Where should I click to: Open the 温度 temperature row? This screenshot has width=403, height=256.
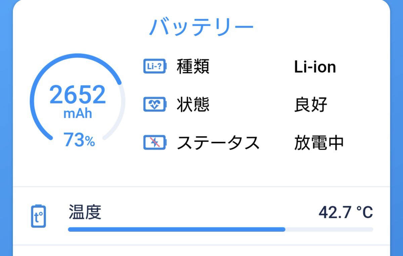pyautogui.click(x=201, y=216)
